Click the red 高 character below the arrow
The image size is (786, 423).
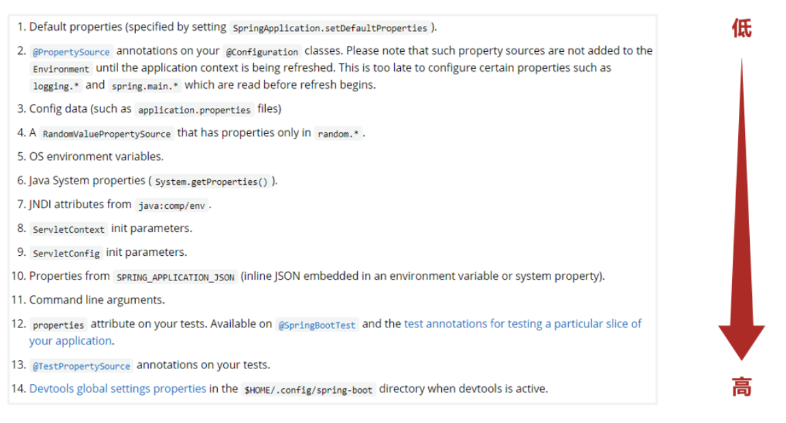click(x=742, y=387)
